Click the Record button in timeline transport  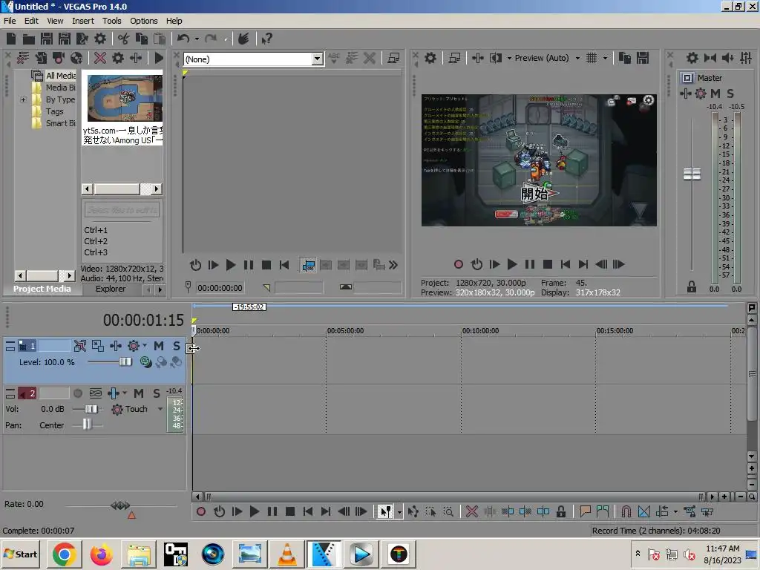[201, 511]
